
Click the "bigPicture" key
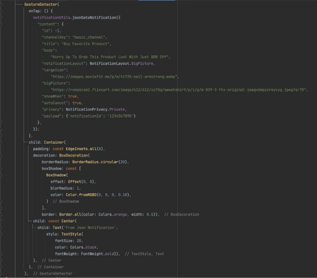[x=55, y=83]
